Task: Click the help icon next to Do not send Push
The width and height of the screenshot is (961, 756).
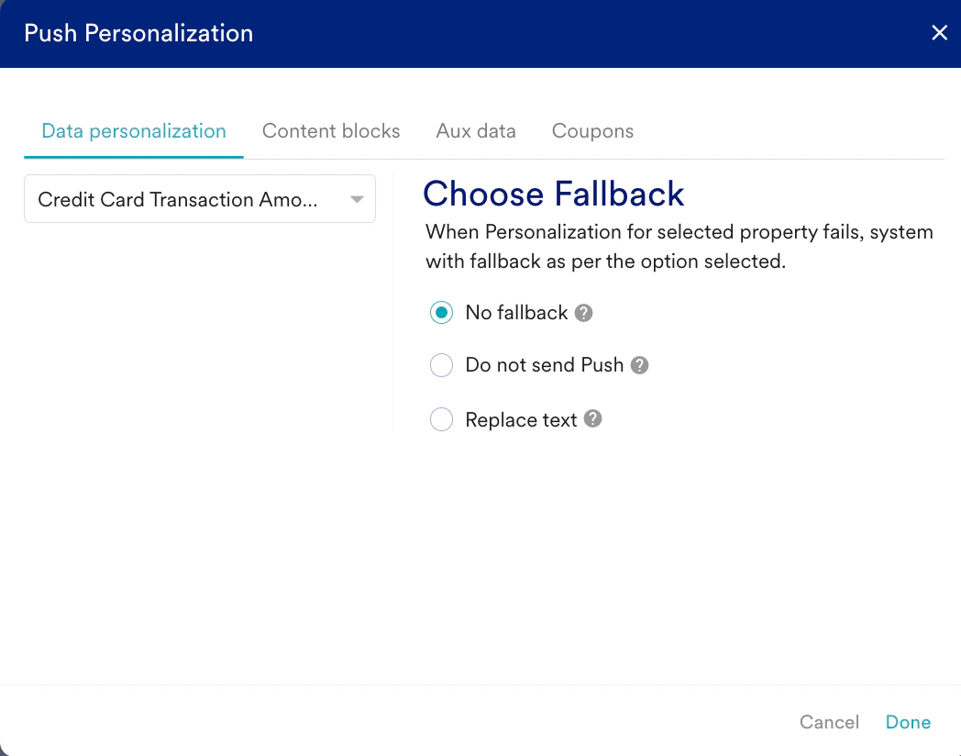Action: pyautogui.click(x=640, y=365)
